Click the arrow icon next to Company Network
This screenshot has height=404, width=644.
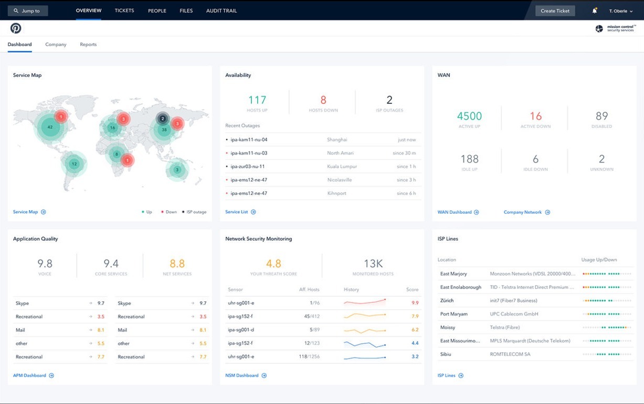point(547,212)
